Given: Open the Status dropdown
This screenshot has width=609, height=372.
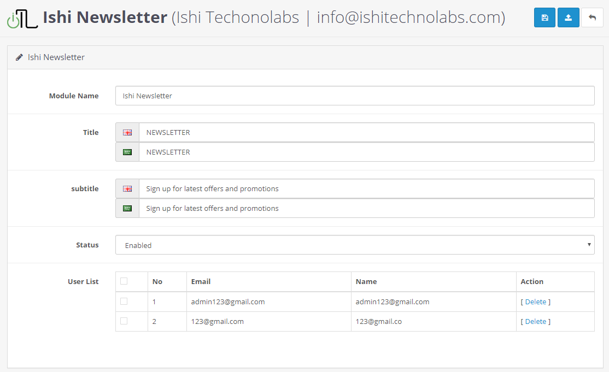Looking at the screenshot, I should pyautogui.click(x=355, y=245).
